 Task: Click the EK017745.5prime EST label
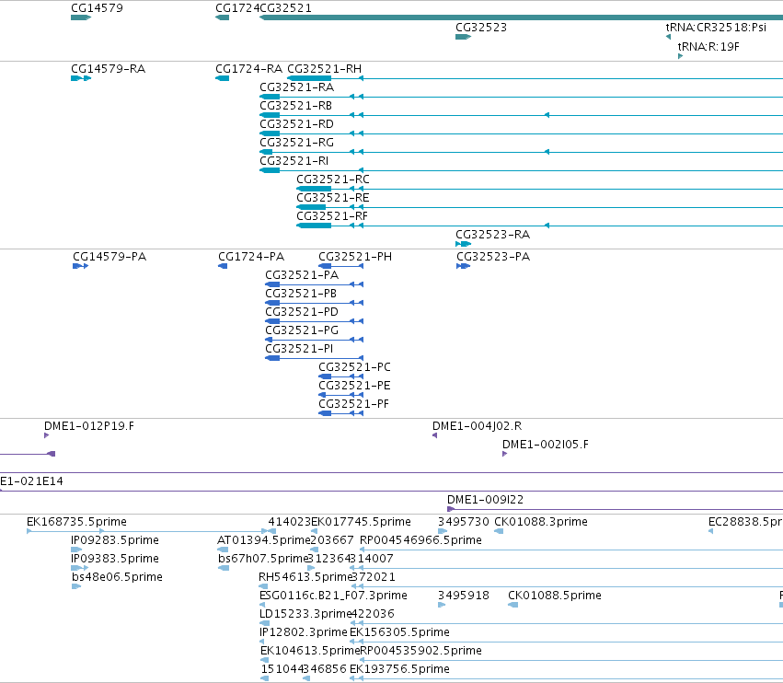tap(361, 522)
